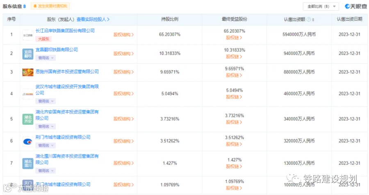
Task: Open 股权链 under 3.73216% share
Action: click(x=234, y=122)
